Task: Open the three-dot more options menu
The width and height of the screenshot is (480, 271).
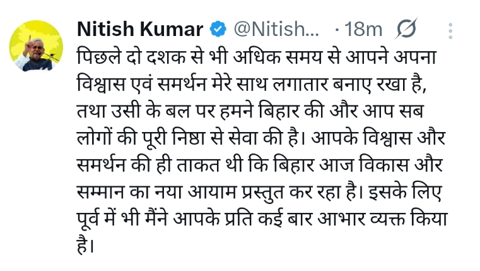Action: [450, 30]
